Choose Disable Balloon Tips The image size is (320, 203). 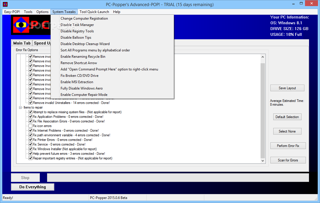[112, 37]
